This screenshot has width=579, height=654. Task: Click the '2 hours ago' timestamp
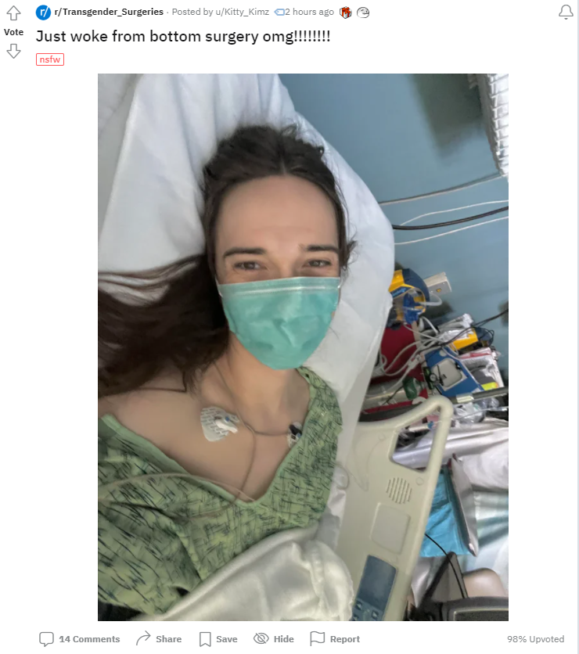click(310, 12)
